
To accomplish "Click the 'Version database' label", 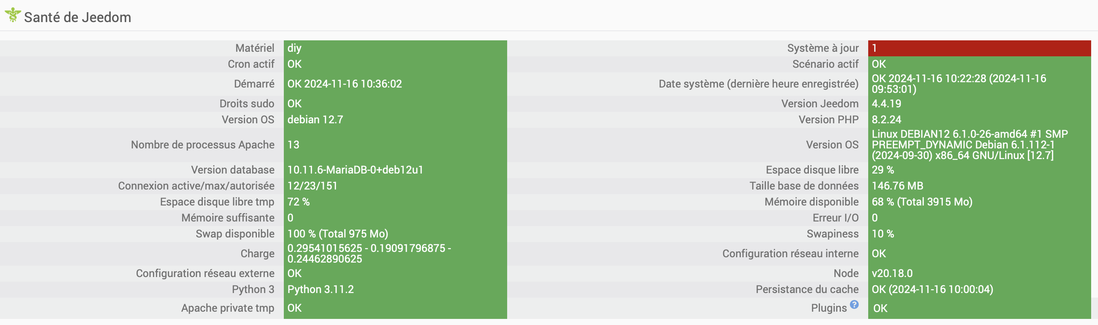I will (x=233, y=170).
